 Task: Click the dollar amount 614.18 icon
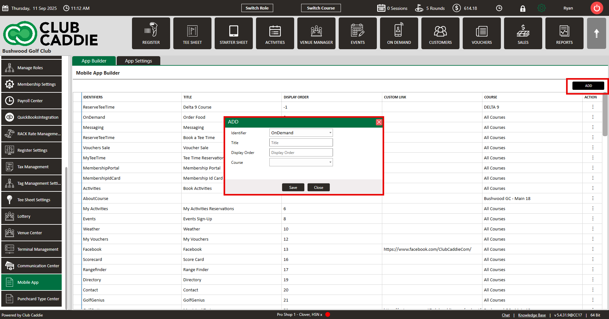tap(457, 8)
